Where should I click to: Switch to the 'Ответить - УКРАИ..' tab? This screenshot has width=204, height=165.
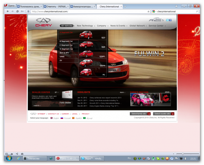tap(56, 6)
